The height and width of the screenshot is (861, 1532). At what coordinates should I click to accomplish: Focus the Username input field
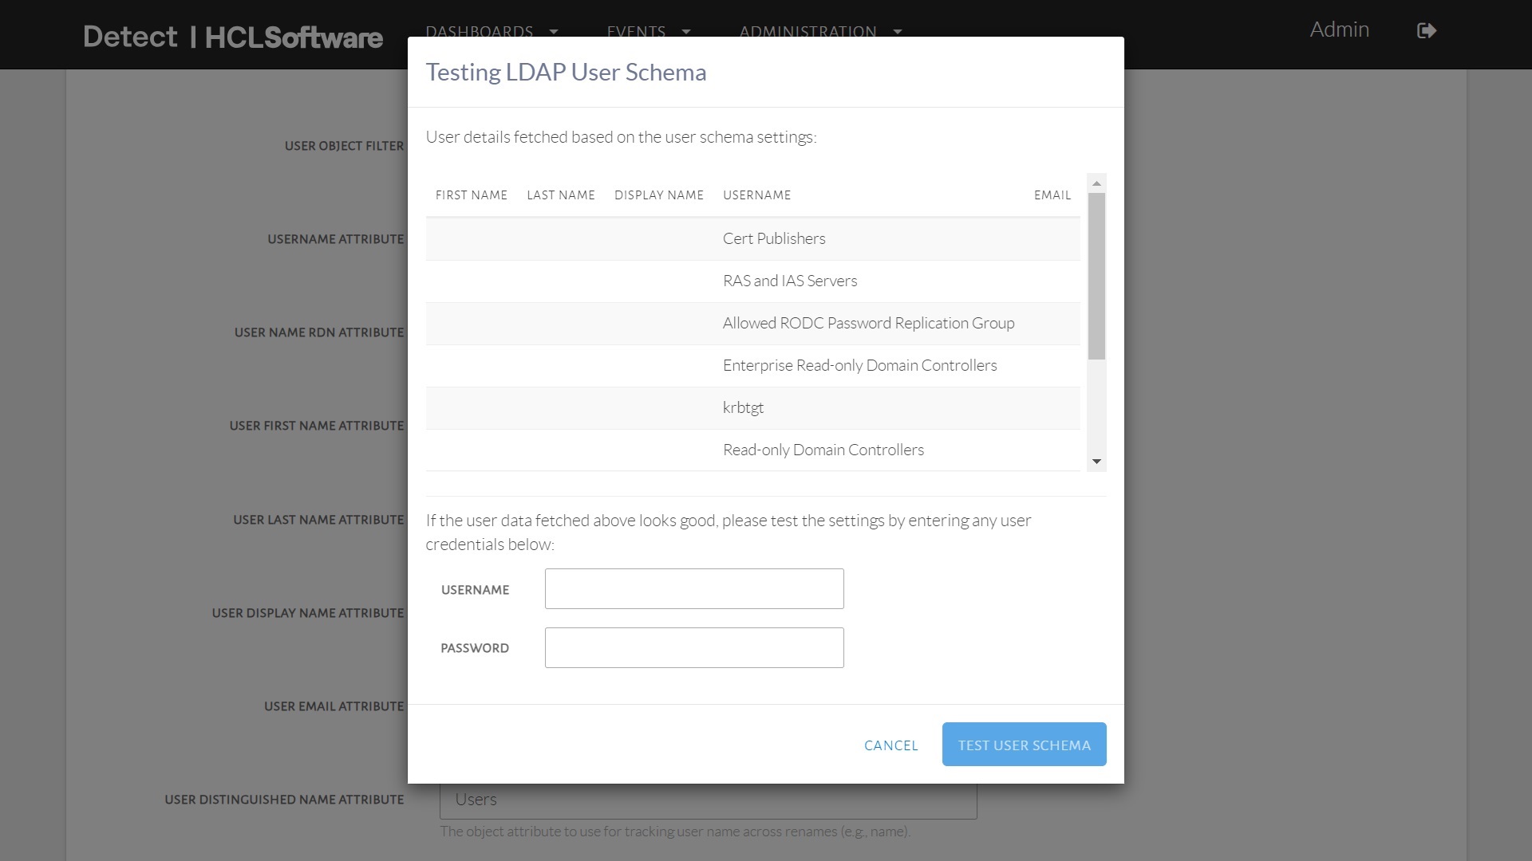(693, 588)
